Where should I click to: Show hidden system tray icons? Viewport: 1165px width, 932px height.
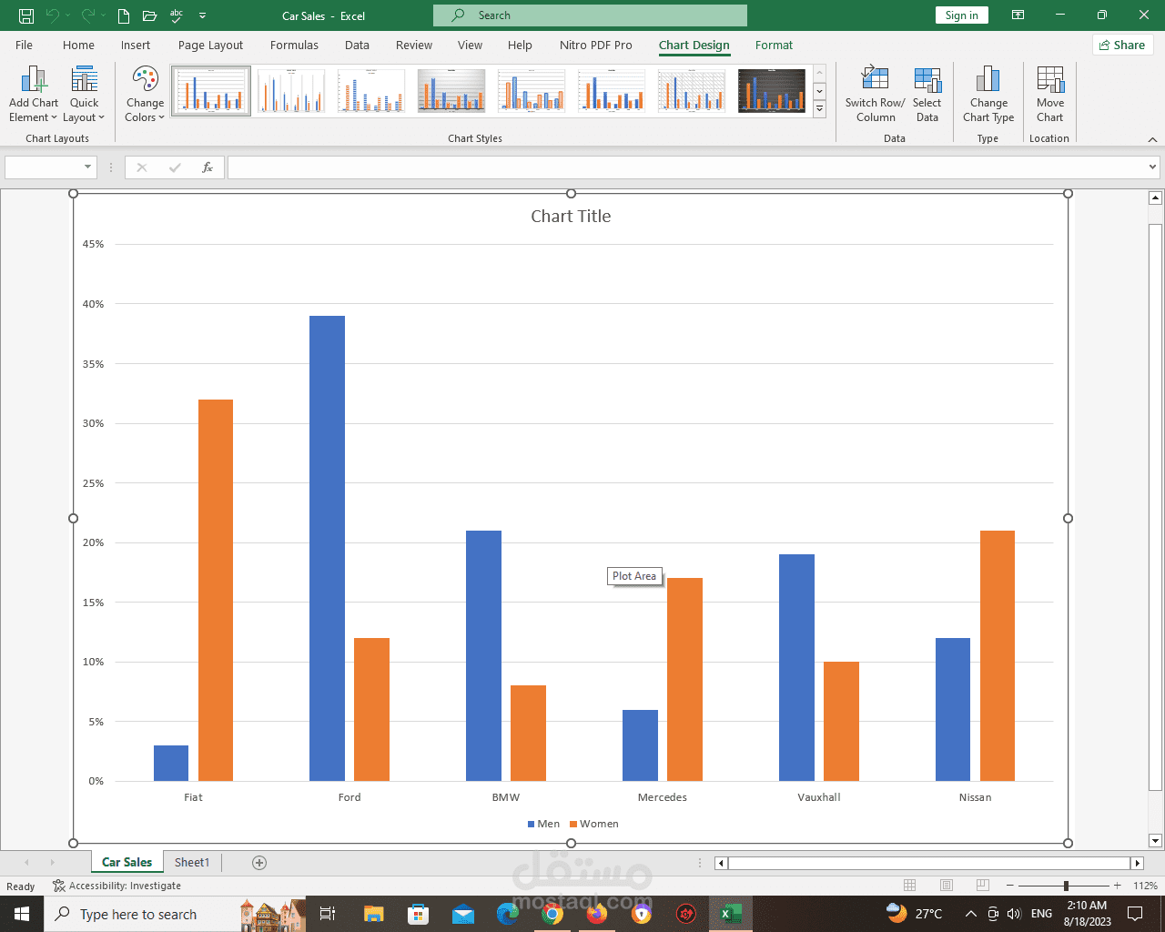click(970, 914)
